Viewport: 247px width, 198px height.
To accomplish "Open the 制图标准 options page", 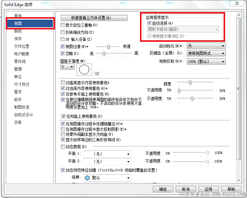I will (x=22, y=107).
